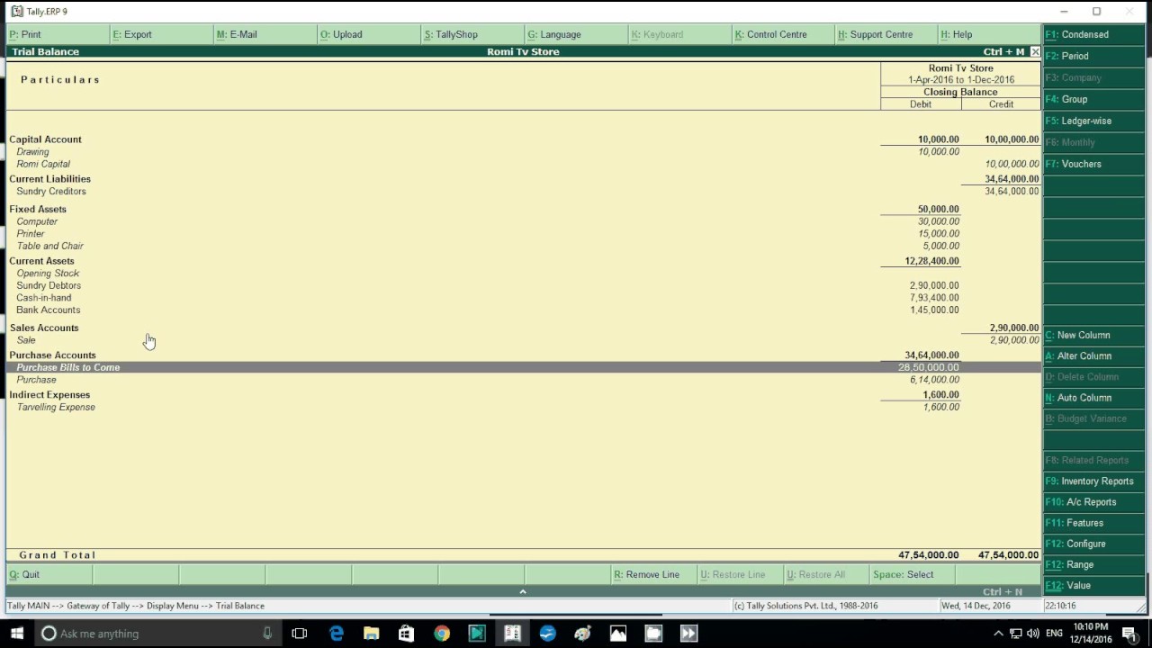Click Space: Select button
The width and height of the screenshot is (1152, 648).
tap(912, 574)
